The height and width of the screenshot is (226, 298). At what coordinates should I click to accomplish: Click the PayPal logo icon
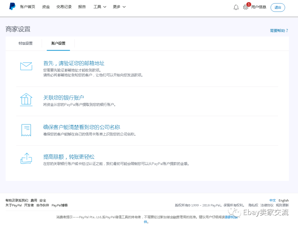[x=12, y=6]
